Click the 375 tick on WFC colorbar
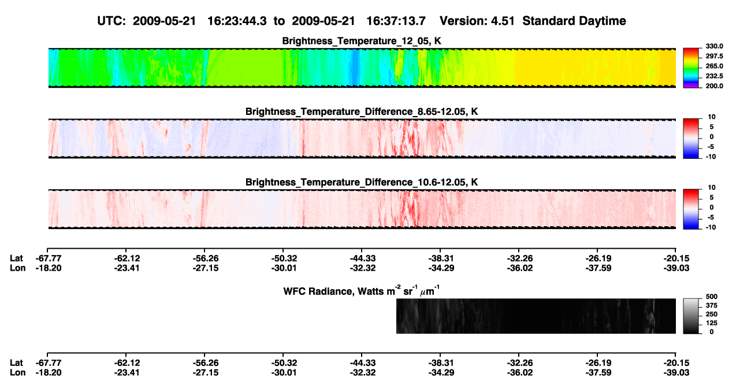This screenshot has height=385, width=751. coord(712,306)
